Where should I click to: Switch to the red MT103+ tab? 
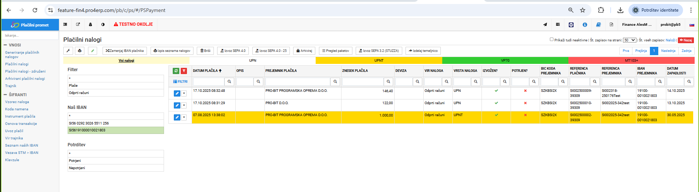coord(631,61)
